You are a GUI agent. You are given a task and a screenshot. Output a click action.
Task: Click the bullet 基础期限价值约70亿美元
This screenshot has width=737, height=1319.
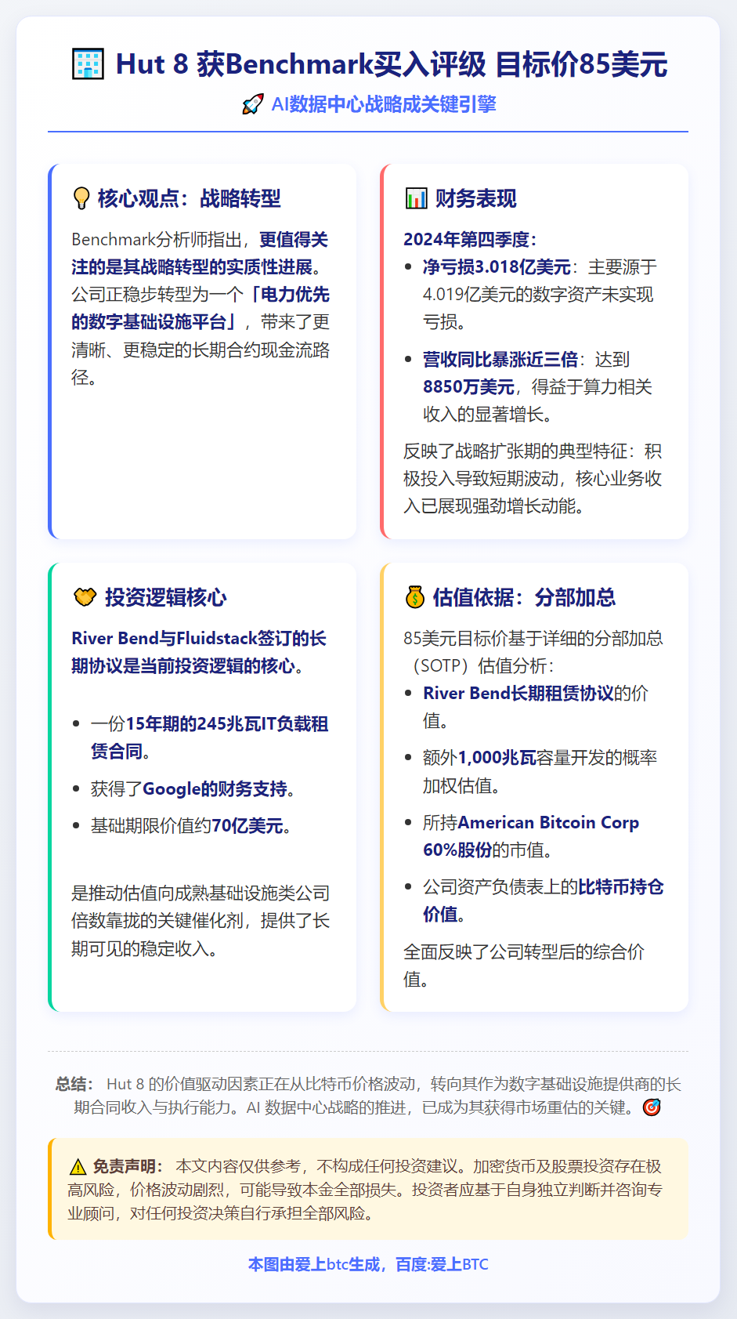click(x=190, y=825)
